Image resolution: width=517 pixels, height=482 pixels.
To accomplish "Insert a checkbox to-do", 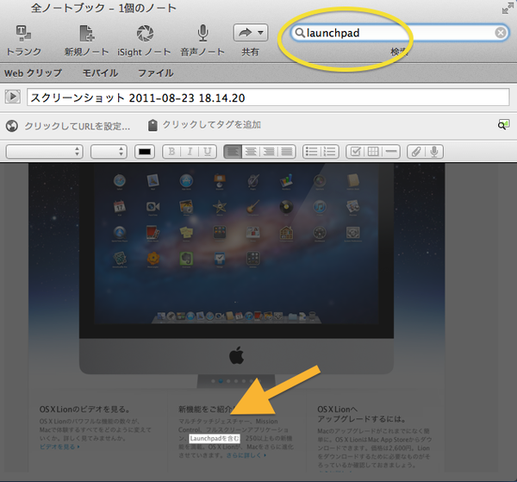I will tap(355, 152).
